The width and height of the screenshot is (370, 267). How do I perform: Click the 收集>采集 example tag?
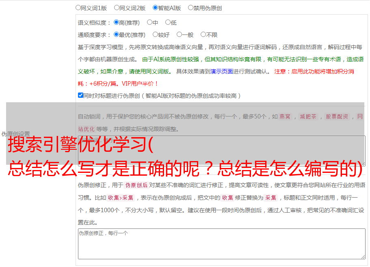click(121, 198)
